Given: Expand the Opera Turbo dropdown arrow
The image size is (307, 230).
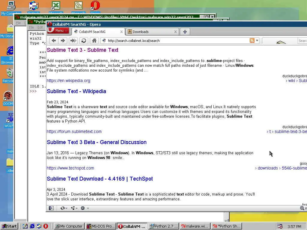Looking at the screenshot, I should tap(88, 208).
